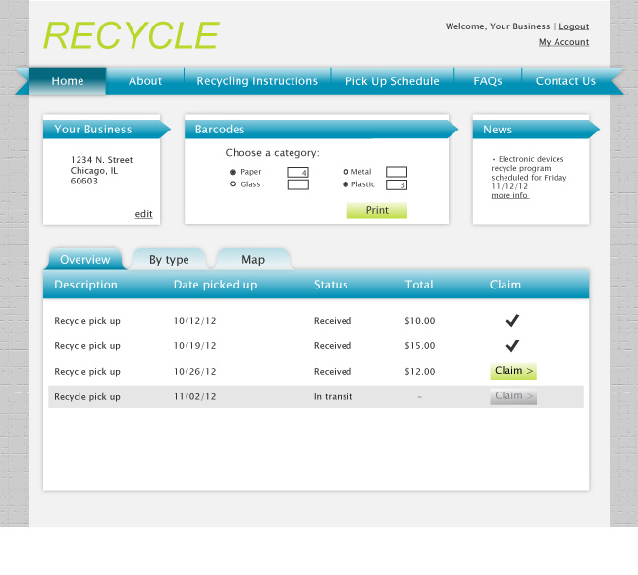Open the My Account link
This screenshot has width=638, height=575.
(564, 42)
